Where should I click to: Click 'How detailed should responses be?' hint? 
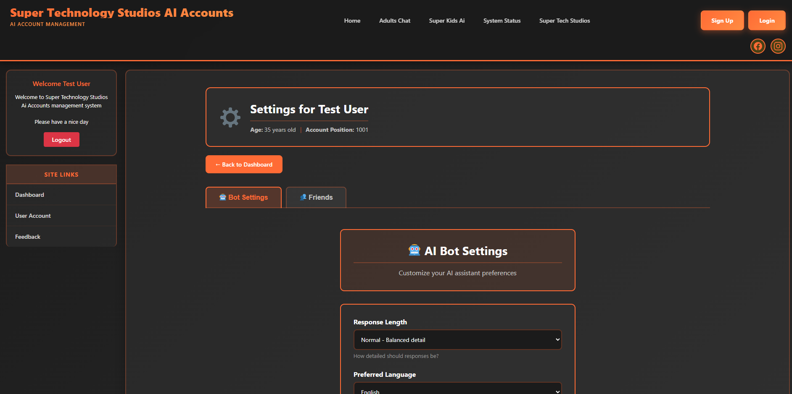coord(396,356)
